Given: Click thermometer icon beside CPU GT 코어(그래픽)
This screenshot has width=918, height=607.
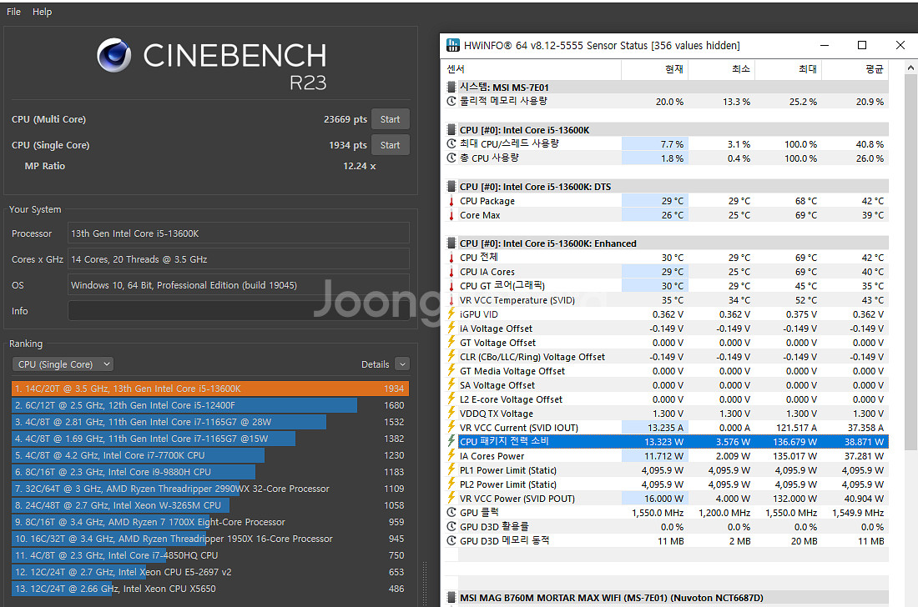Looking at the screenshot, I should point(451,286).
